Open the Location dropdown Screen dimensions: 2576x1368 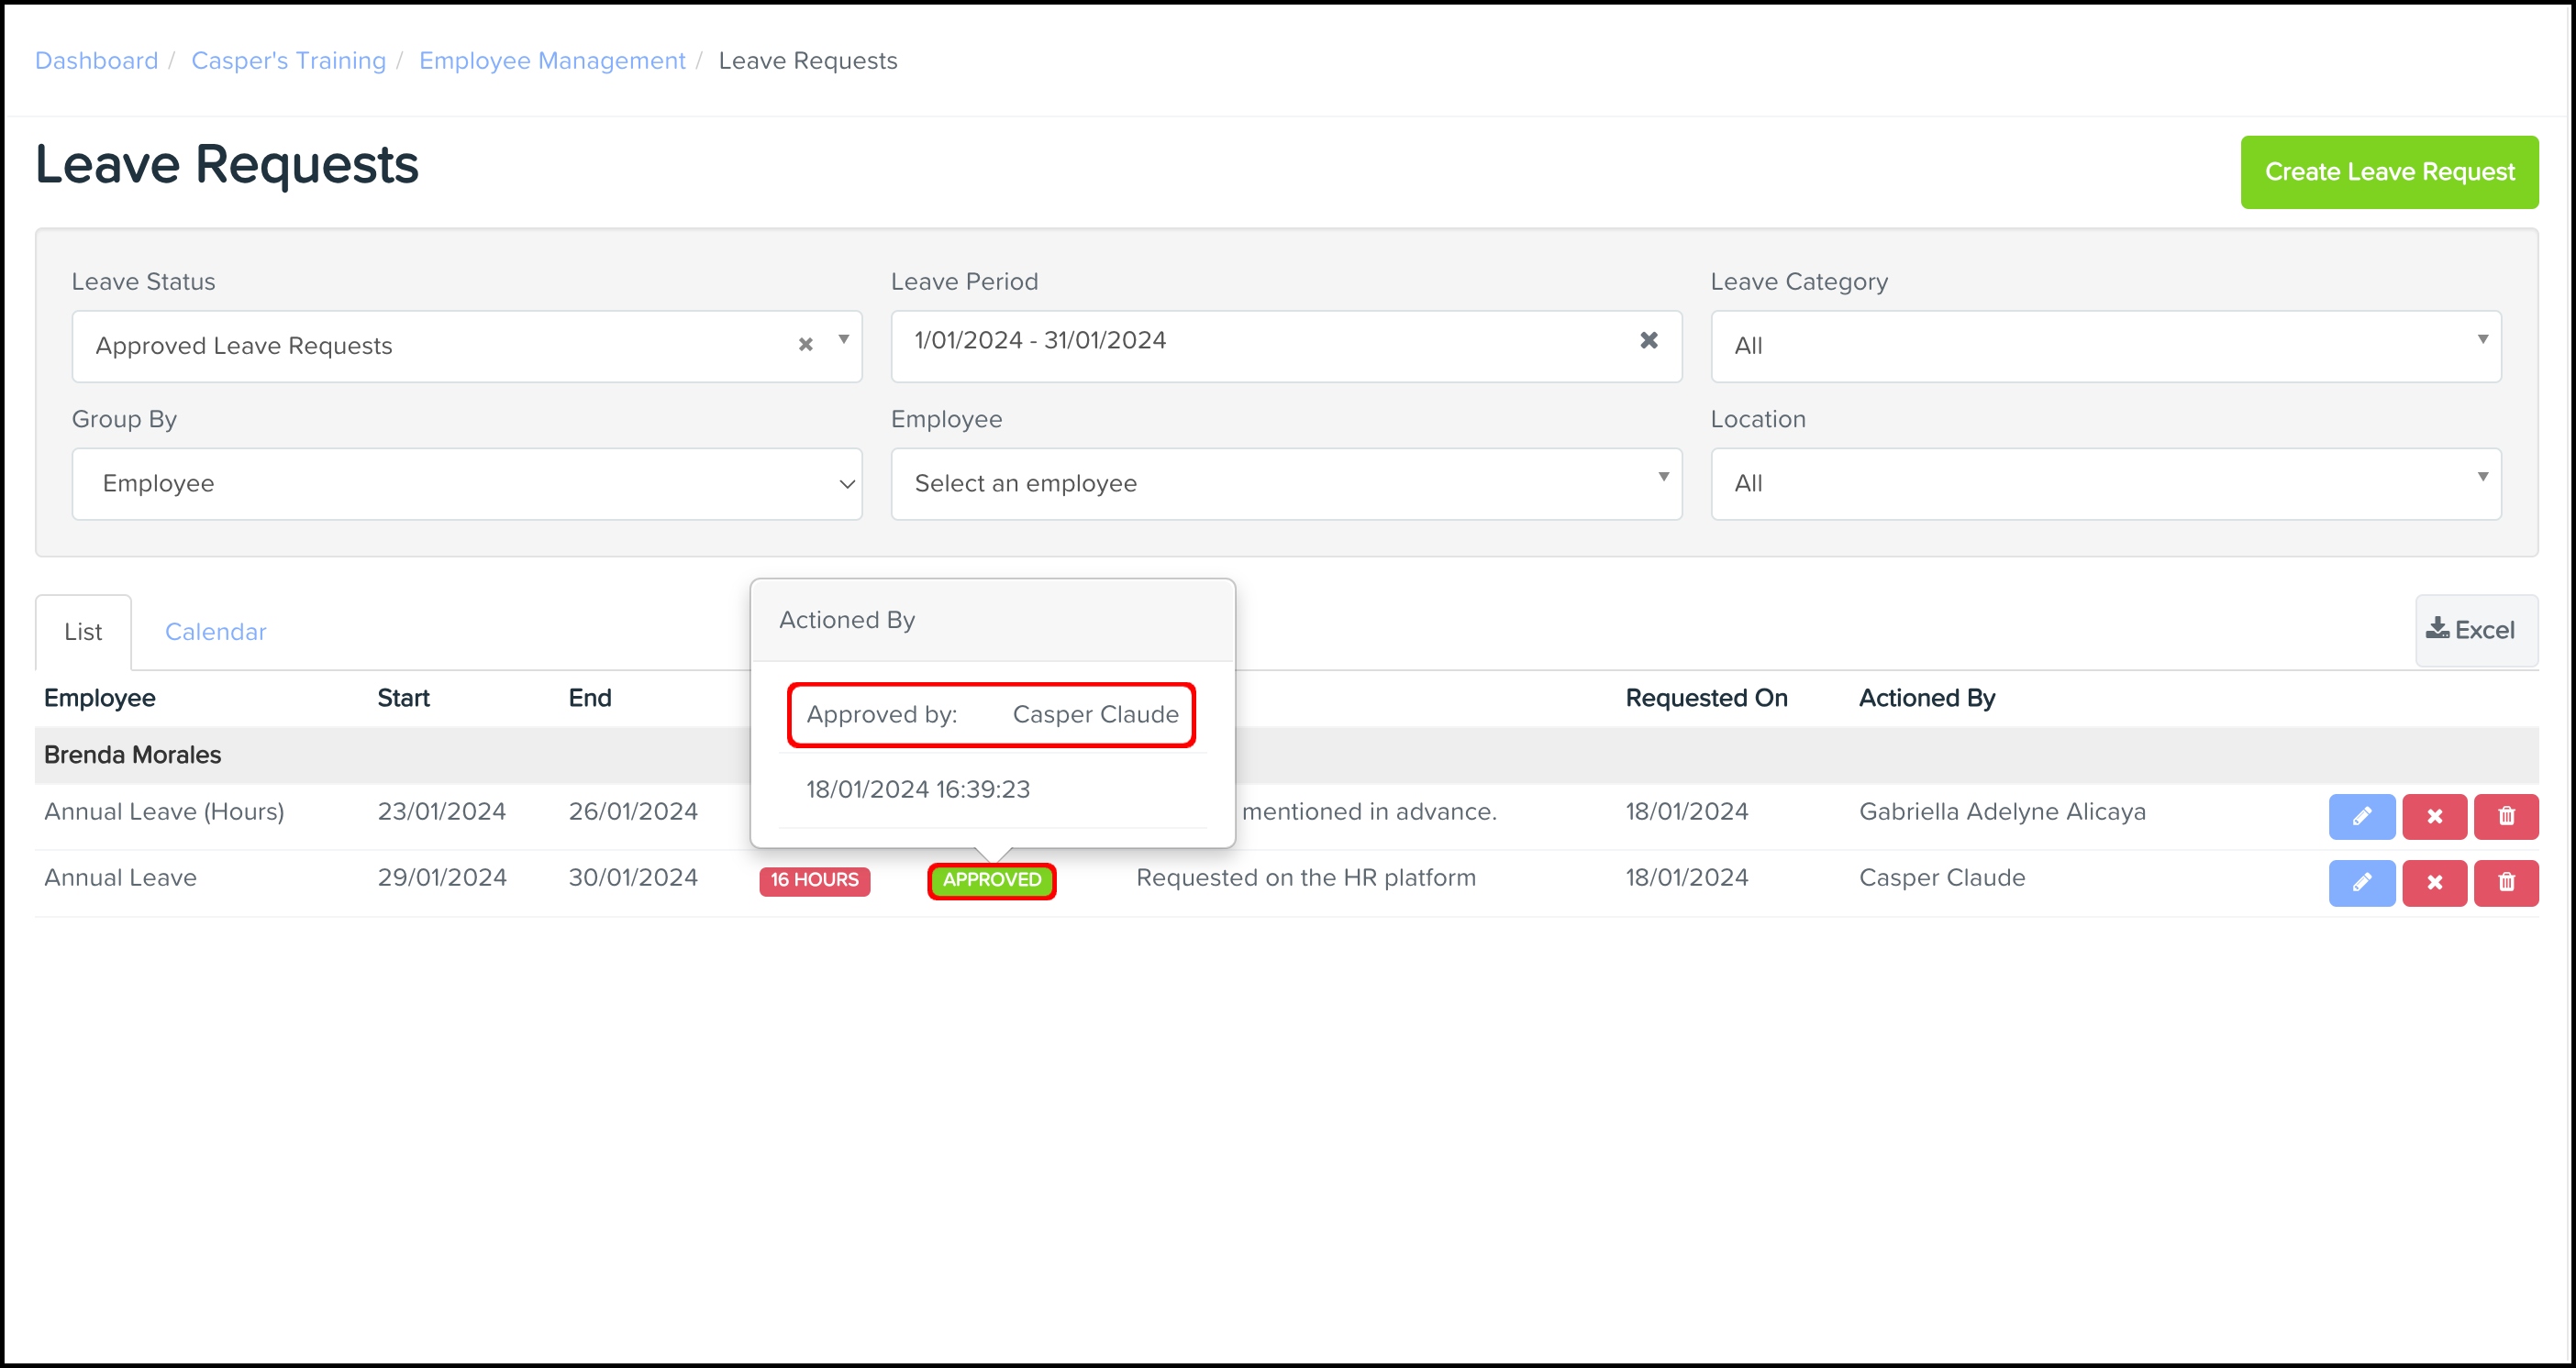pos(2105,483)
